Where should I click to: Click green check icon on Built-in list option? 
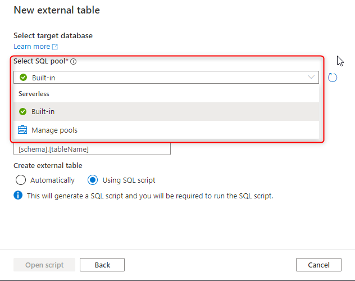coord(22,111)
